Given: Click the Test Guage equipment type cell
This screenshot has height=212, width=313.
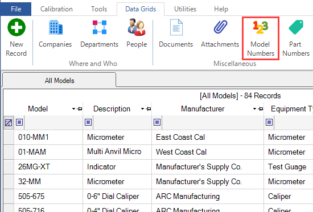Looking at the screenshot, I should click(289, 167).
